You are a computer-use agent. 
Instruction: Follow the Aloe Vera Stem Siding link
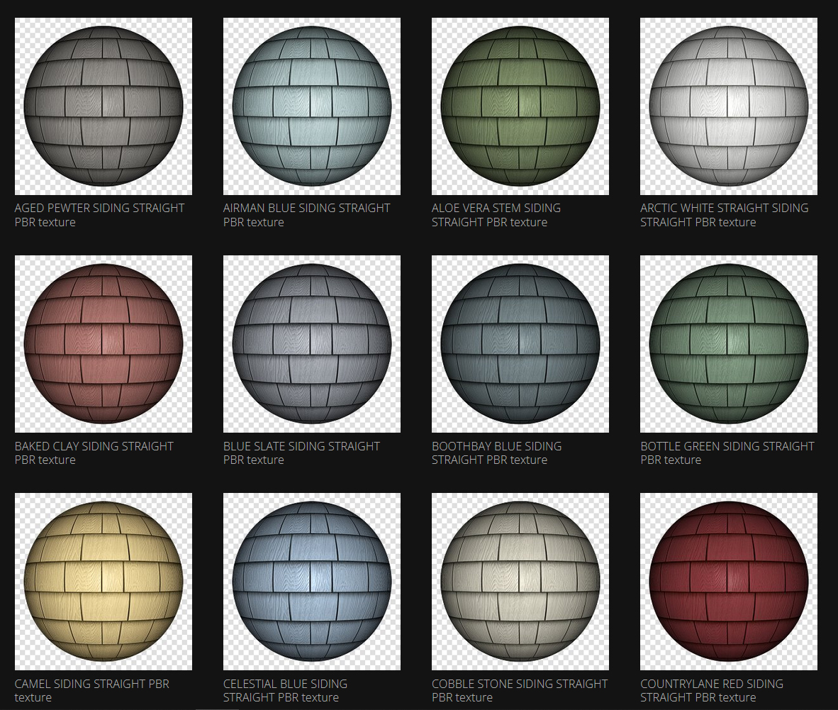click(x=496, y=214)
